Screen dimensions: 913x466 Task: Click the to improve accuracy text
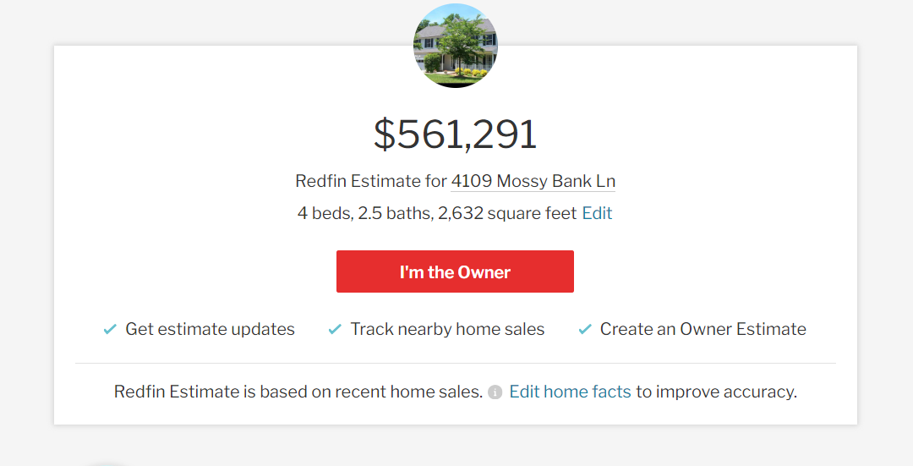716,392
